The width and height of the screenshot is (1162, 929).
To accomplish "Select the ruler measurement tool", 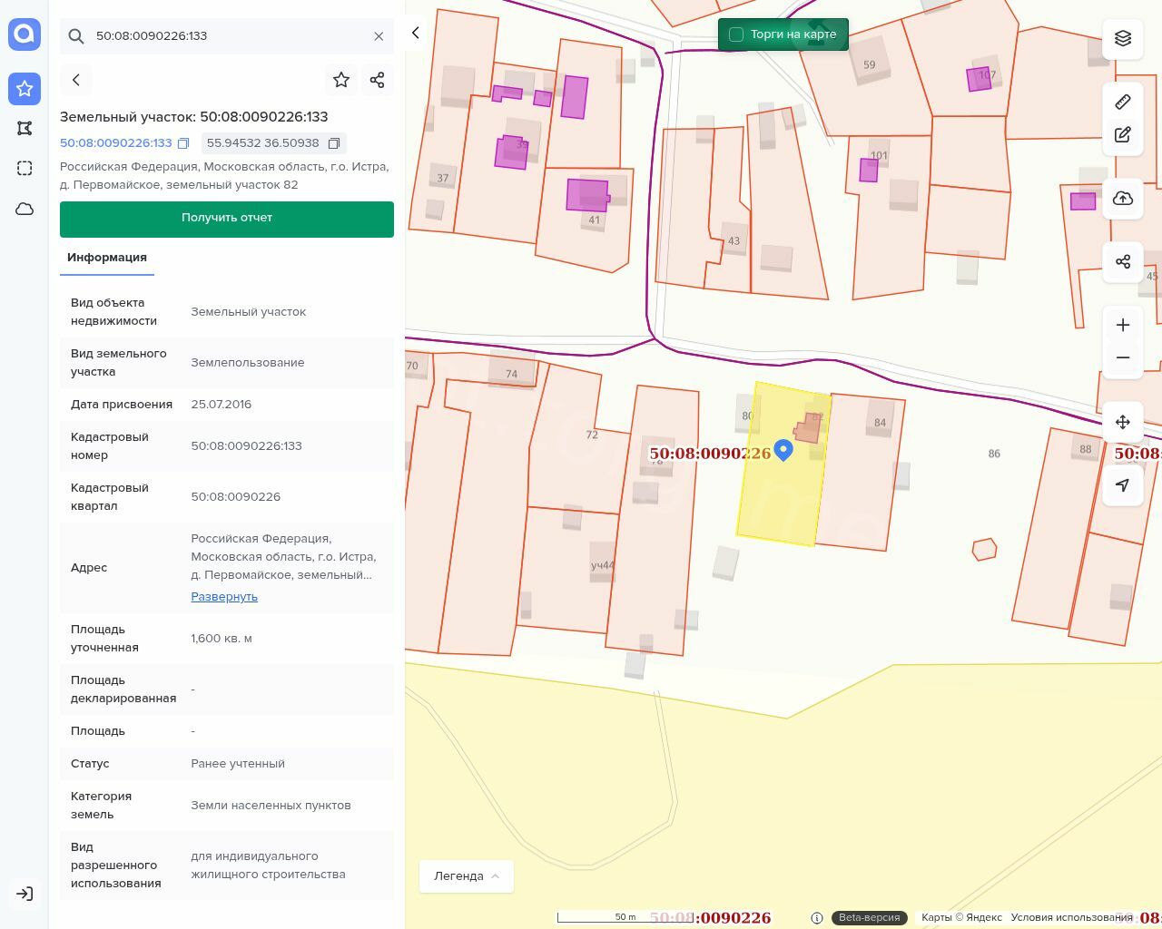I will (1123, 102).
